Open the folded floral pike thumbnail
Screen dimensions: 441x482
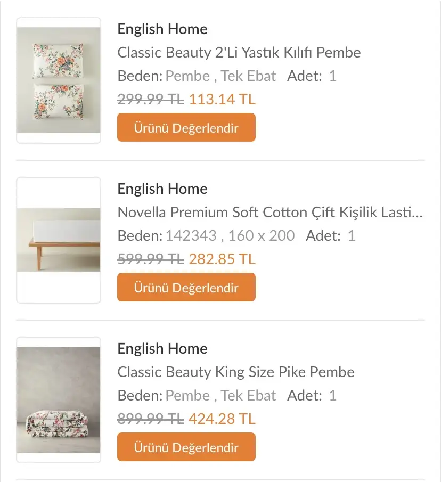59,400
